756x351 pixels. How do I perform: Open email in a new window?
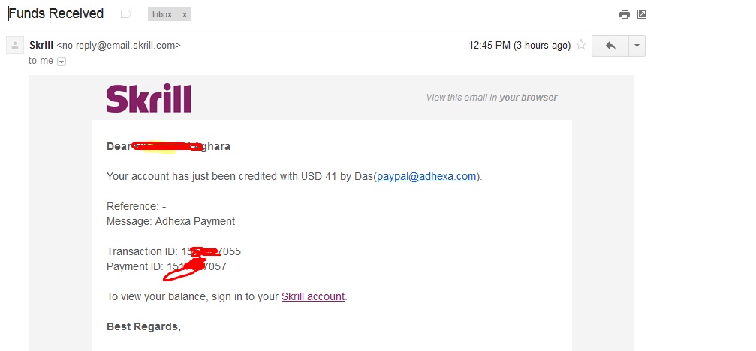(642, 14)
